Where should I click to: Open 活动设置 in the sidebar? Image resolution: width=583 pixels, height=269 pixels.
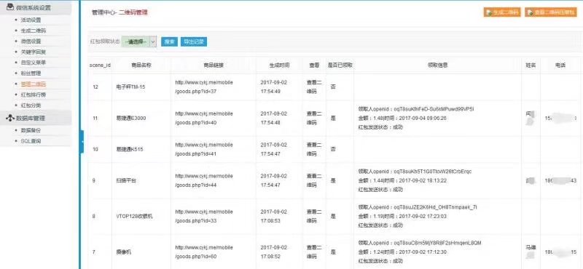click(x=31, y=20)
